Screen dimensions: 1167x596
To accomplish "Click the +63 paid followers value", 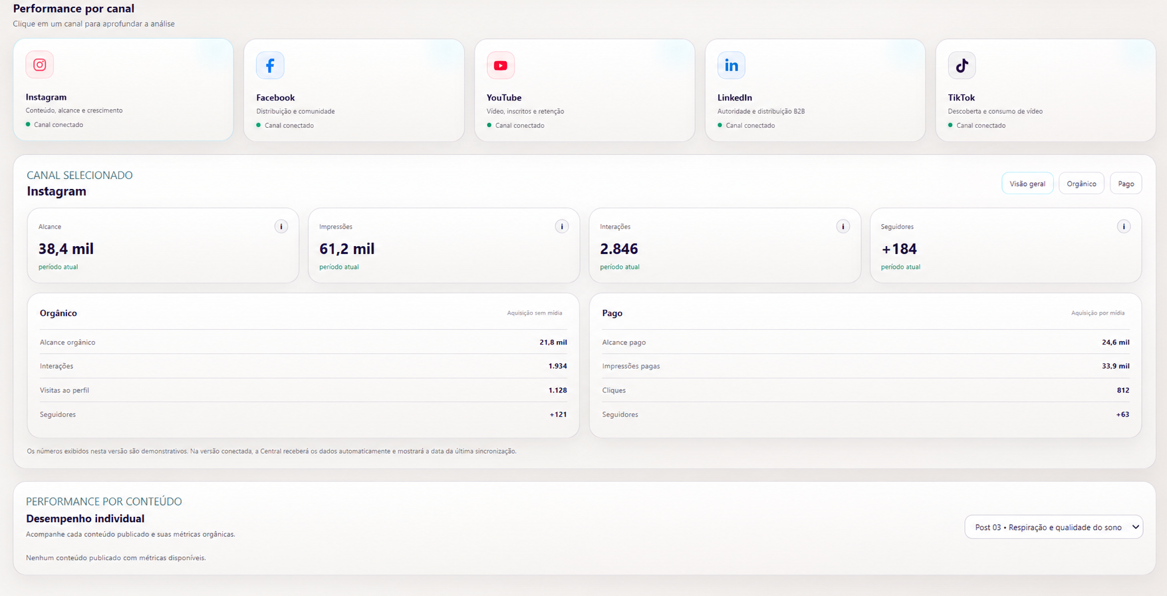I will pos(1122,414).
